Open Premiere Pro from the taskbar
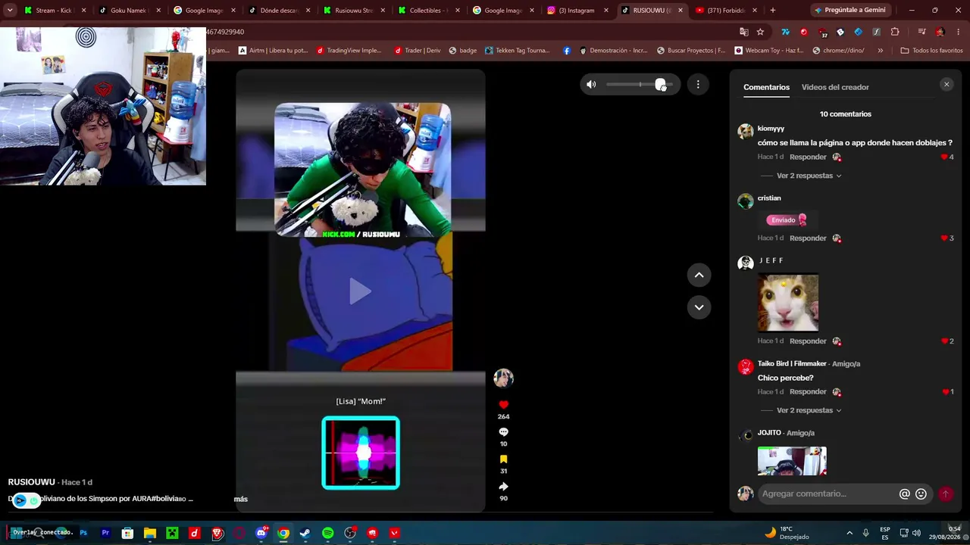This screenshot has width=970, height=545. [105, 533]
